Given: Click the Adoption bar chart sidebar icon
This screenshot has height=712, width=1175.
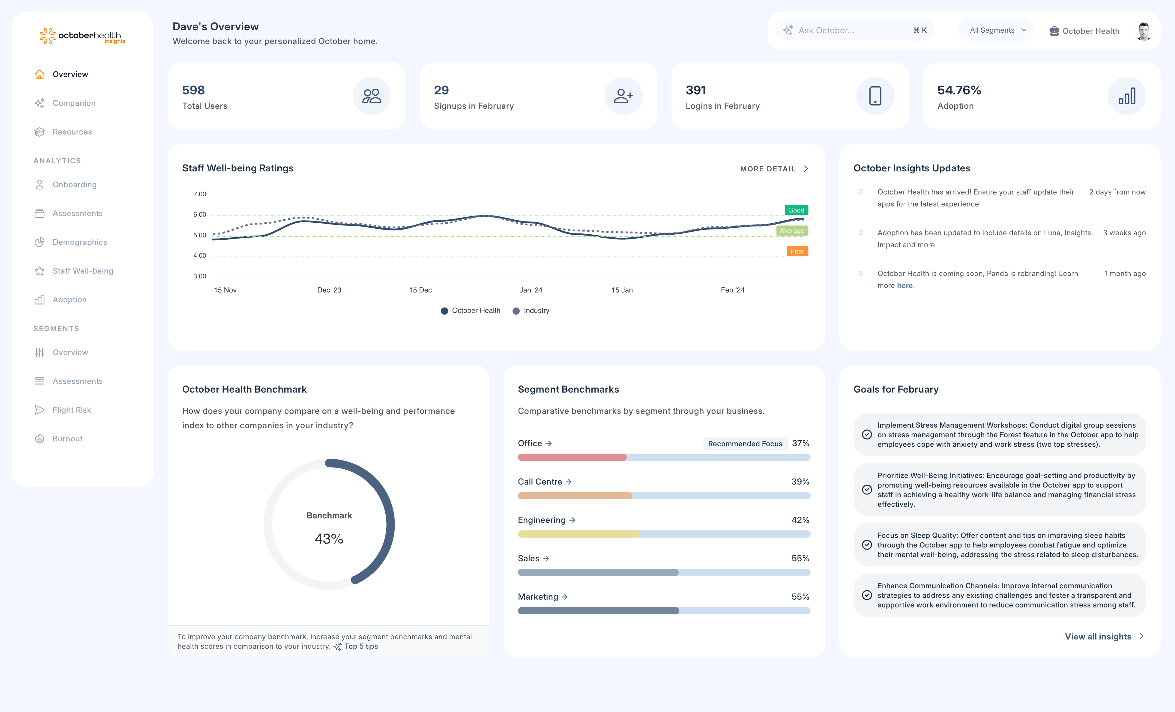Looking at the screenshot, I should click(40, 300).
